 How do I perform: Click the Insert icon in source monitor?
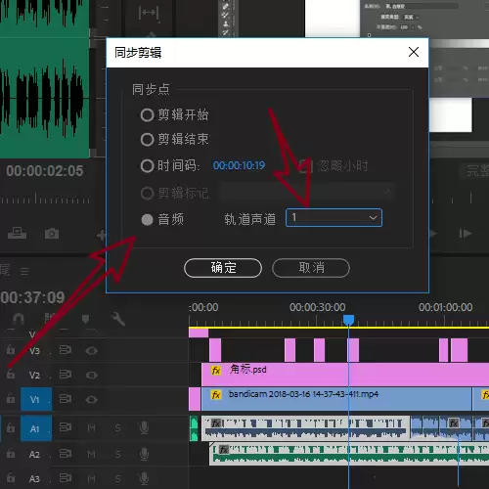[18, 233]
